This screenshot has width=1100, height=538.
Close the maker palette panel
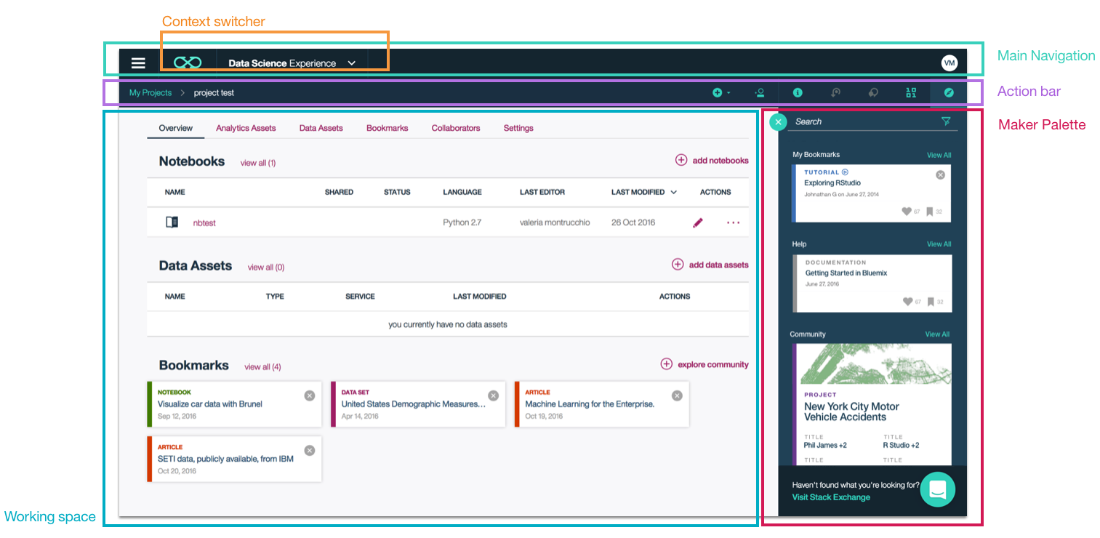click(778, 122)
